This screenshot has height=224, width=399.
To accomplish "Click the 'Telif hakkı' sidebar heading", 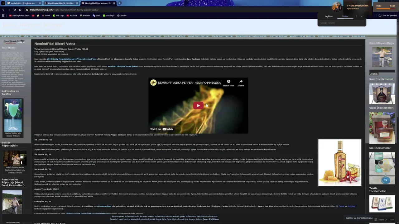I will click(x=8, y=48).
